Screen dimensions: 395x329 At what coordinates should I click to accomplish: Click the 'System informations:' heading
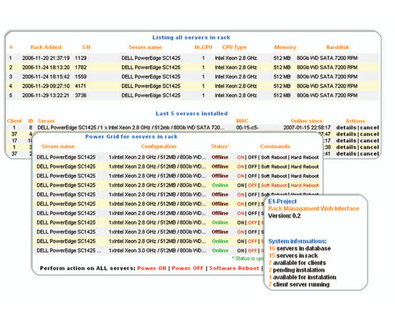tap(298, 241)
